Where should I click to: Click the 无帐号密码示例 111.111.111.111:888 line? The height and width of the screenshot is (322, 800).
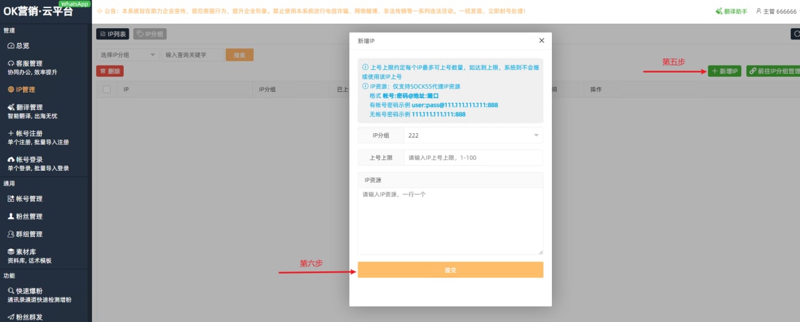[x=417, y=114]
